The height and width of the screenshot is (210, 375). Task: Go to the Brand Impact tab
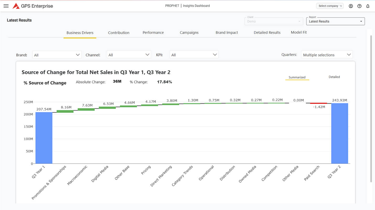coord(227,33)
